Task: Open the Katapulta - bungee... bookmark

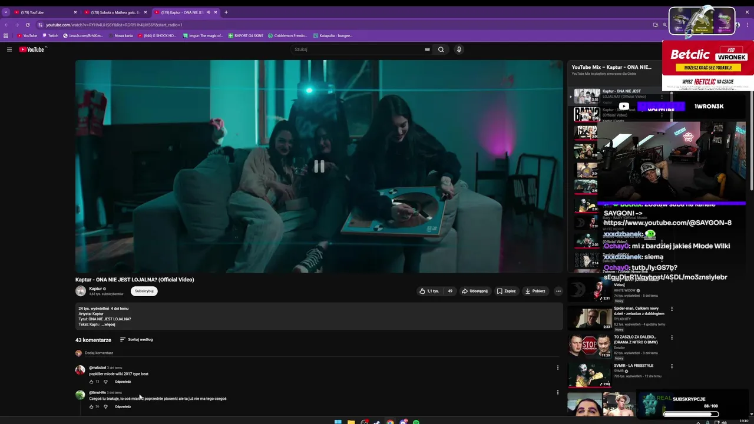Action: (333, 35)
